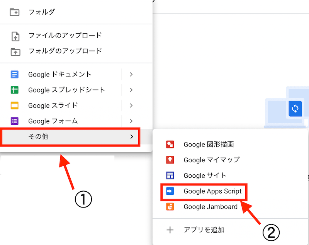Click アプリを追加 to add apps
This screenshot has width=309, height=245.
click(x=204, y=230)
